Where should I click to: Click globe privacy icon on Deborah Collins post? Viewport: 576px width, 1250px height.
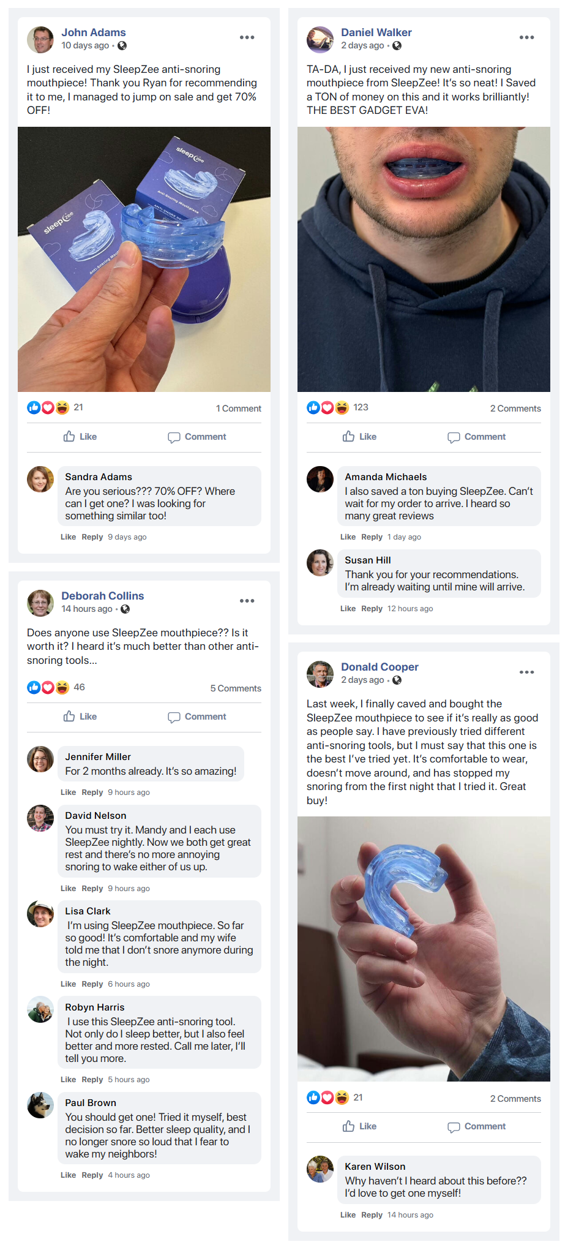coord(125,609)
